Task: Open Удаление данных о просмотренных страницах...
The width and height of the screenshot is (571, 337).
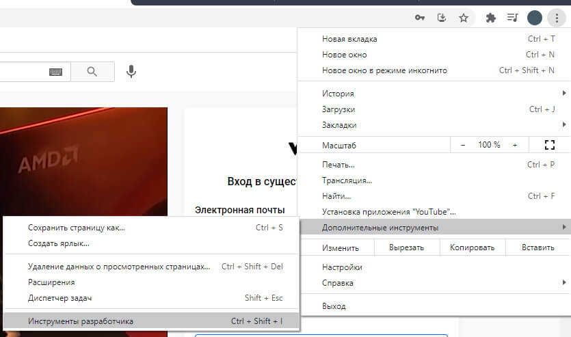Action: (x=150, y=267)
